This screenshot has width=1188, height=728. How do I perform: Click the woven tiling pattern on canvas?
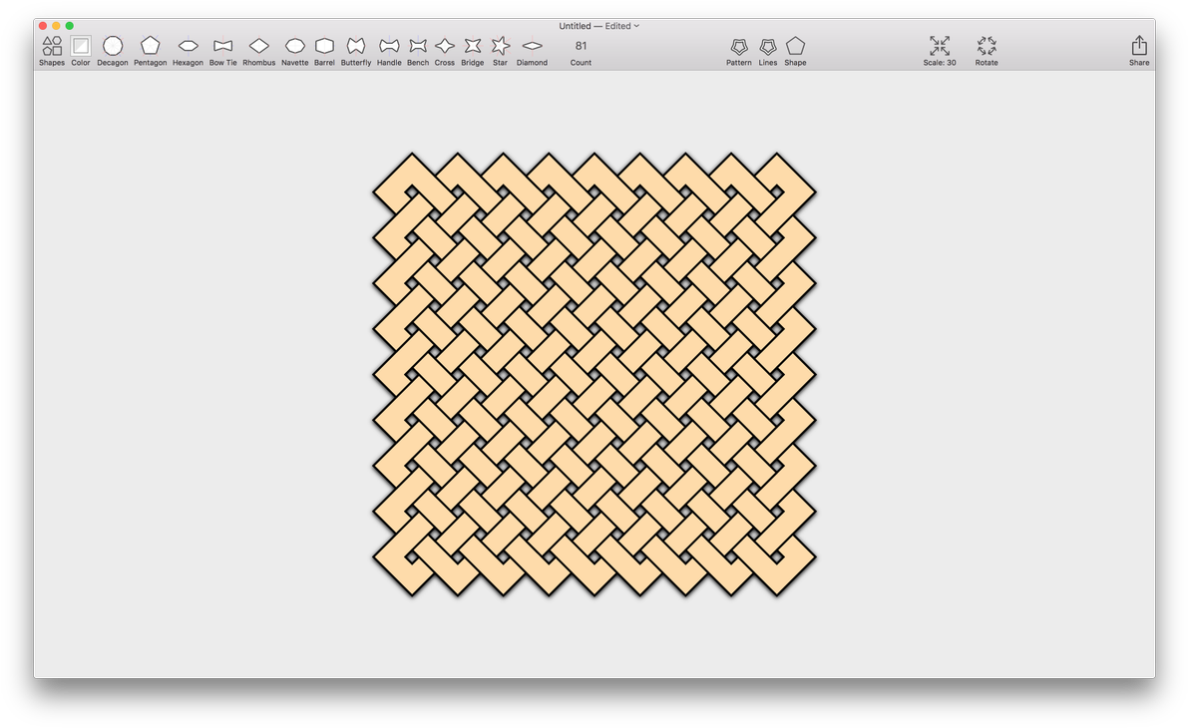(594, 374)
